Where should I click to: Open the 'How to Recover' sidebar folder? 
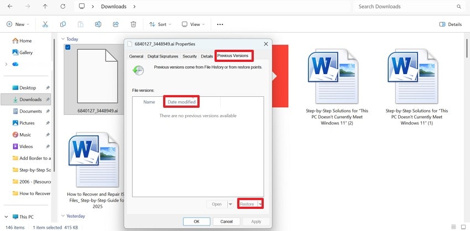click(x=32, y=193)
